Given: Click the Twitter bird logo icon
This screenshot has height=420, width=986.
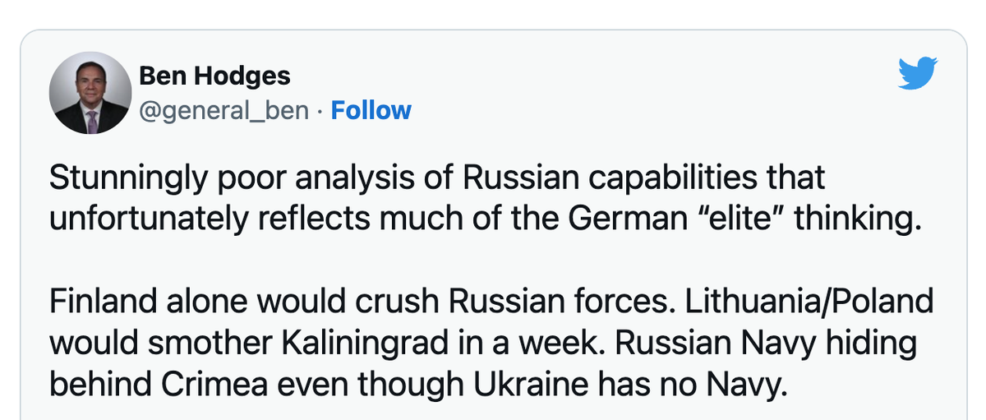Looking at the screenshot, I should pos(918,75).
